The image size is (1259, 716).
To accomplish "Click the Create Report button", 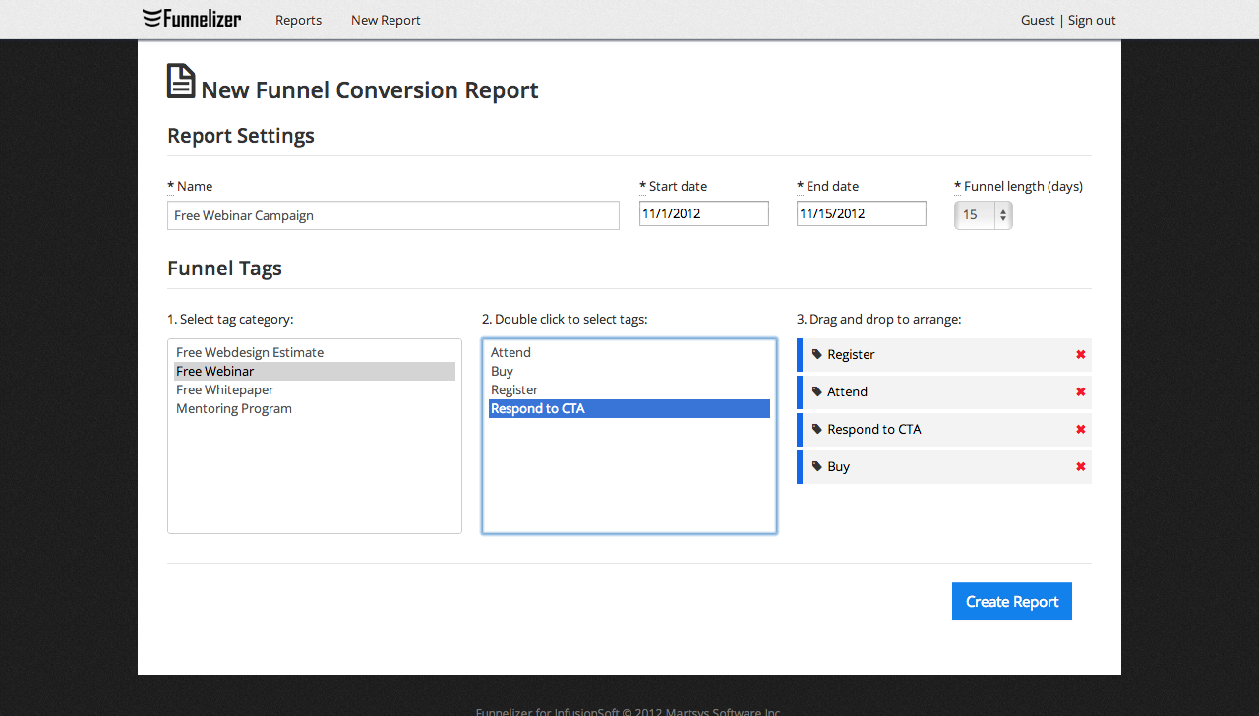I will [1011, 601].
